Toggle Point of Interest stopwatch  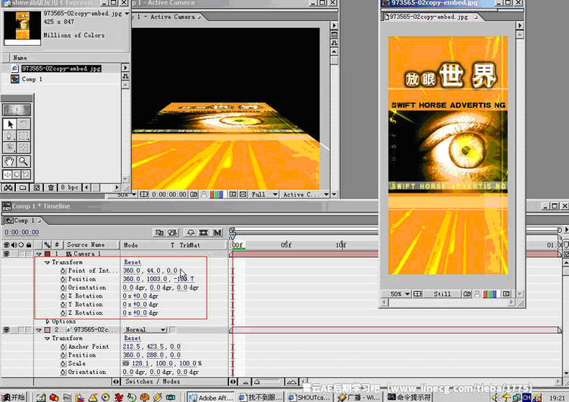click(63, 271)
